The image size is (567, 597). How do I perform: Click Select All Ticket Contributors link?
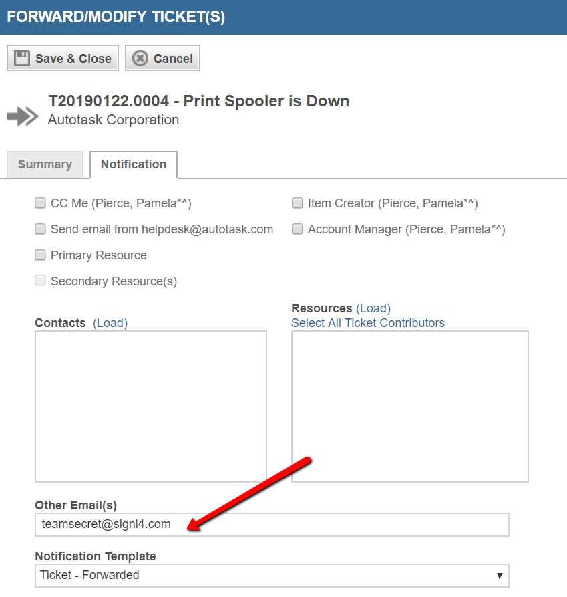[368, 322]
